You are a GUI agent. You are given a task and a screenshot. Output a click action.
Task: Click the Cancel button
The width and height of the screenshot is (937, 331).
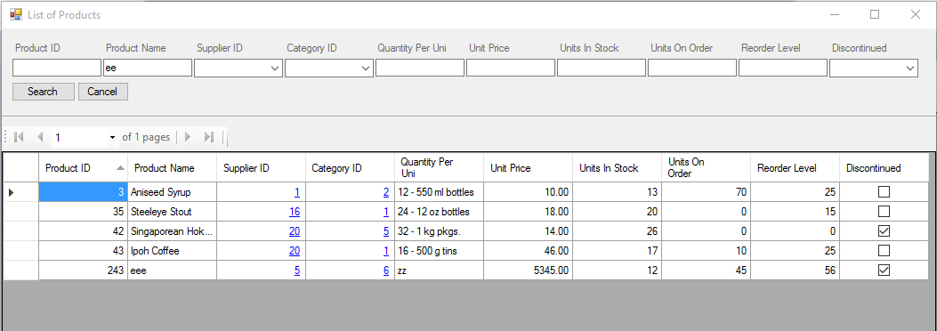click(103, 92)
